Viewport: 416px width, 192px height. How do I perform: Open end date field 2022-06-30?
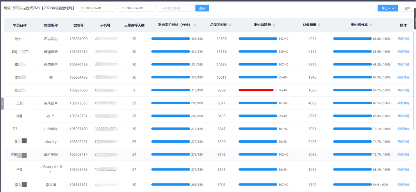point(137,8)
